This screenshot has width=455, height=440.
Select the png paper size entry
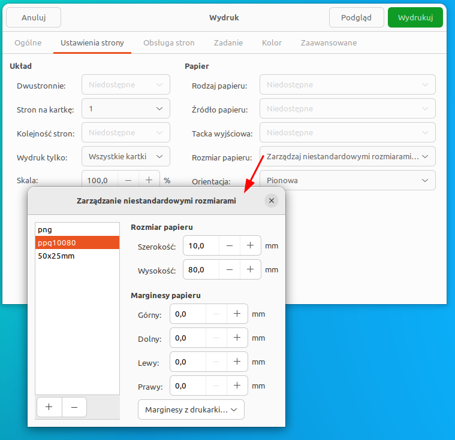tap(45, 229)
